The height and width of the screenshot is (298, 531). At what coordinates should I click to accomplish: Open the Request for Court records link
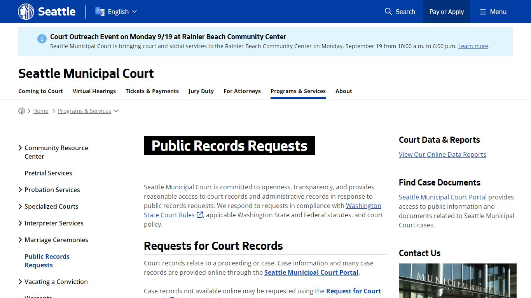click(353, 291)
